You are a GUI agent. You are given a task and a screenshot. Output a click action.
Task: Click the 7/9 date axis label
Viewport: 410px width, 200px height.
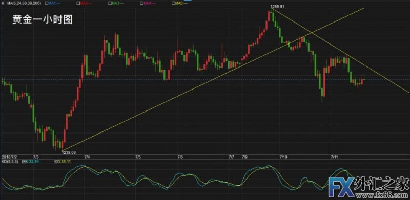(x=245, y=157)
